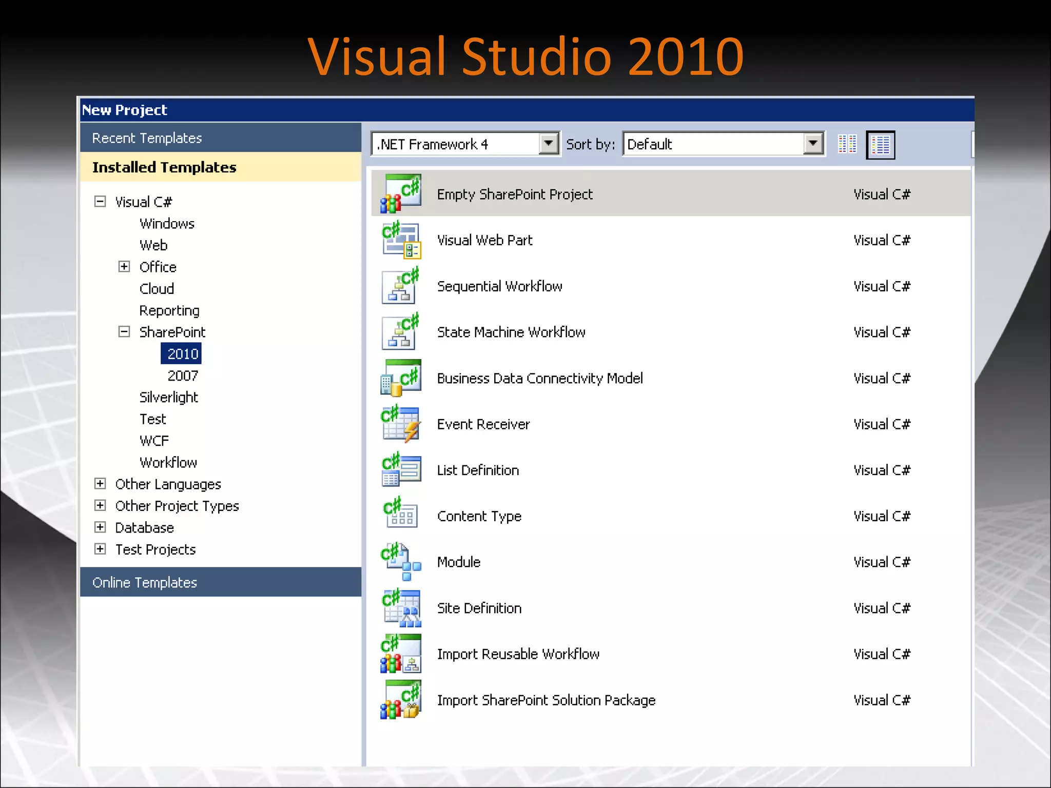
Task: Select the Other Languages label
Action: [168, 484]
